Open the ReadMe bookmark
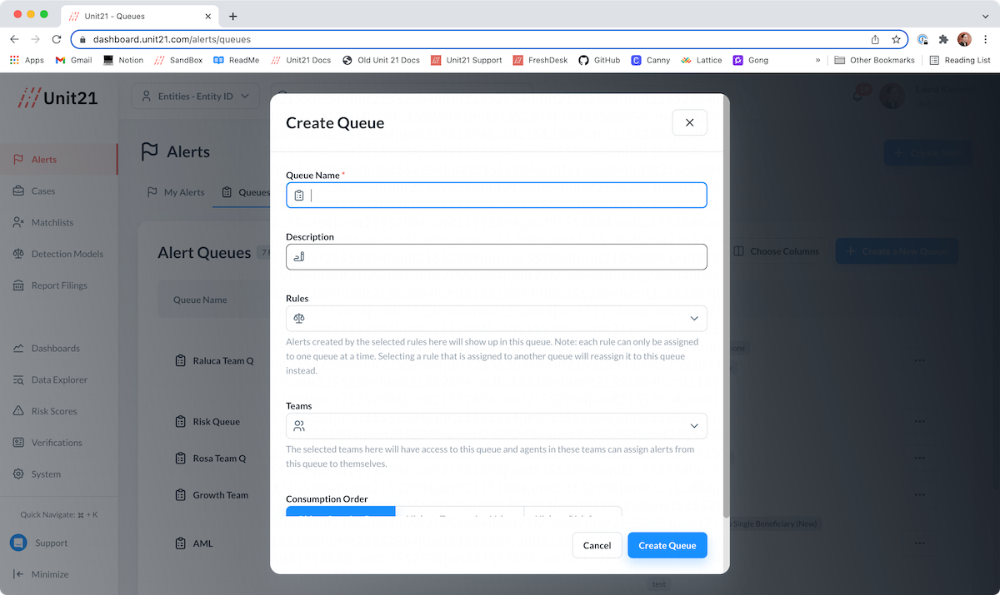This screenshot has height=595, width=1000. coord(236,60)
